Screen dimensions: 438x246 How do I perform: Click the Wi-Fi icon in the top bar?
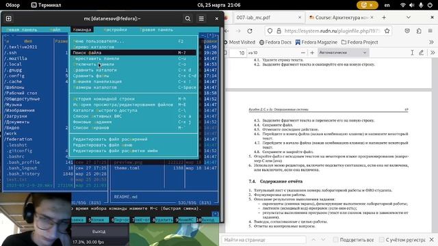pyautogui.click(x=403, y=5)
